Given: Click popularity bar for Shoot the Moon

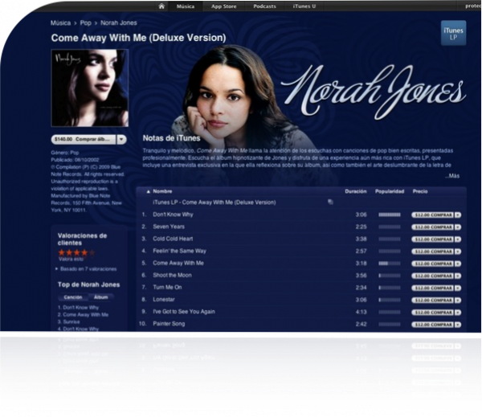Looking at the screenshot, I should (390, 276).
